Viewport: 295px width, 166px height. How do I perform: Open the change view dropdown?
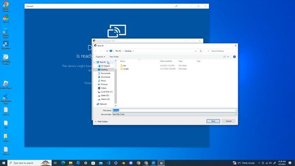point(228,57)
